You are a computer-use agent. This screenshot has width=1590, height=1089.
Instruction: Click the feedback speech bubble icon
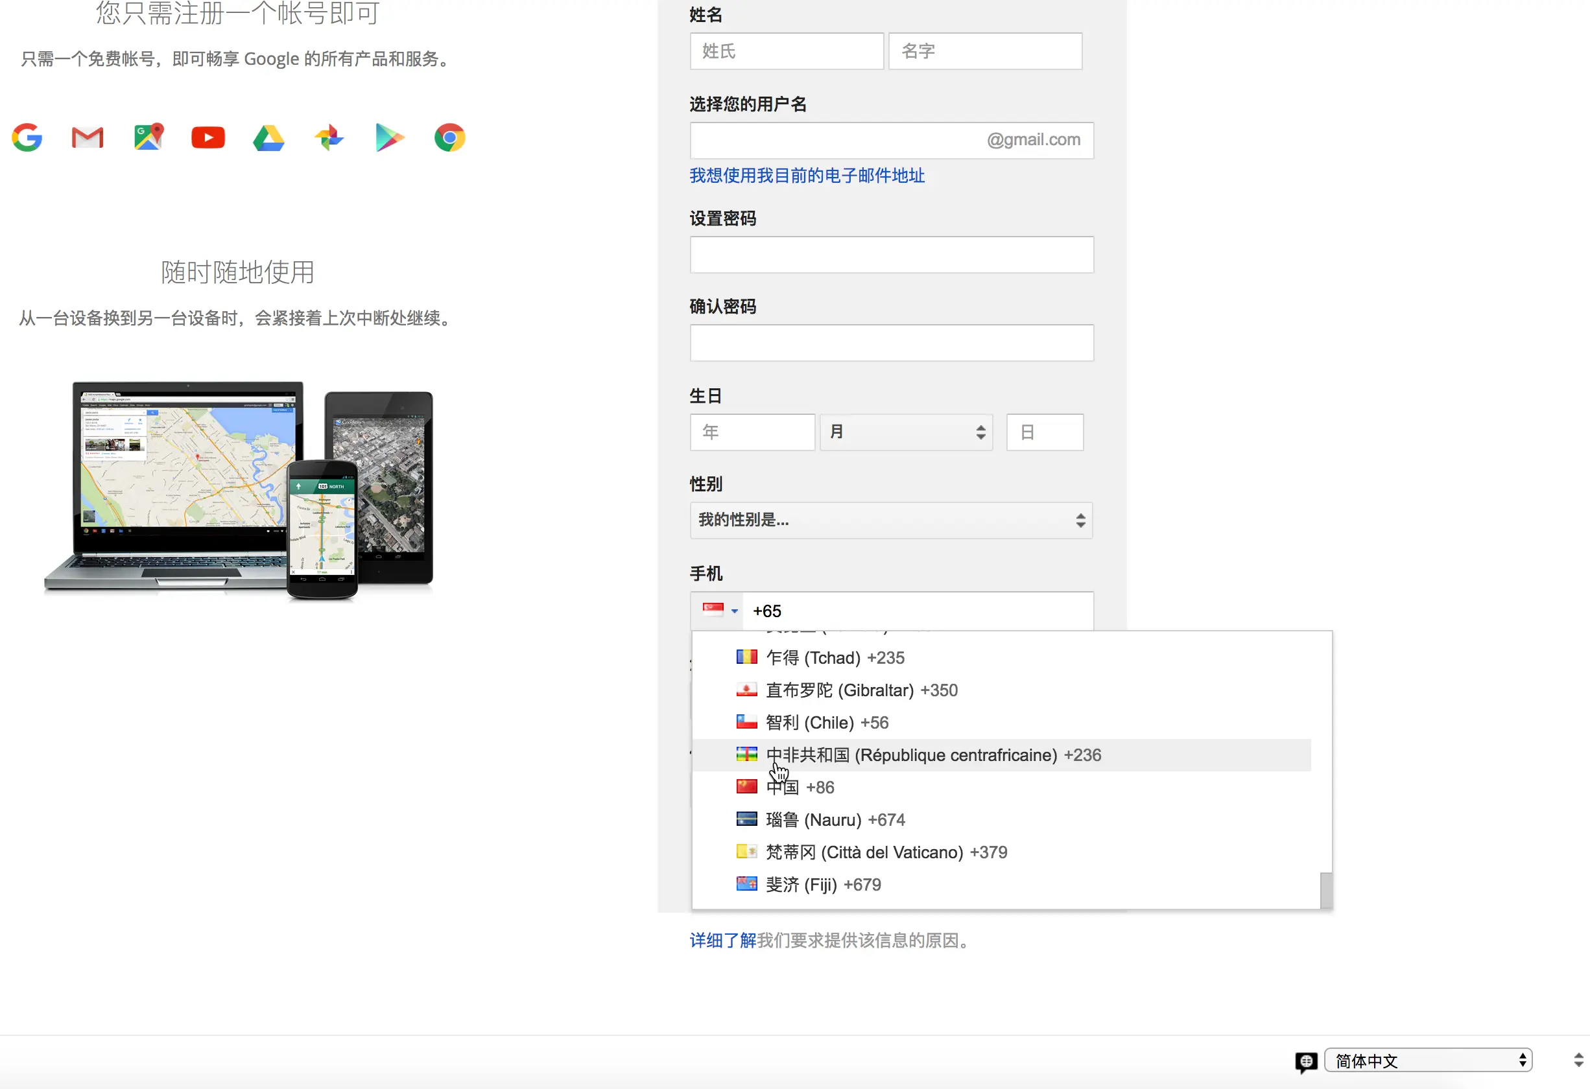[1305, 1061]
